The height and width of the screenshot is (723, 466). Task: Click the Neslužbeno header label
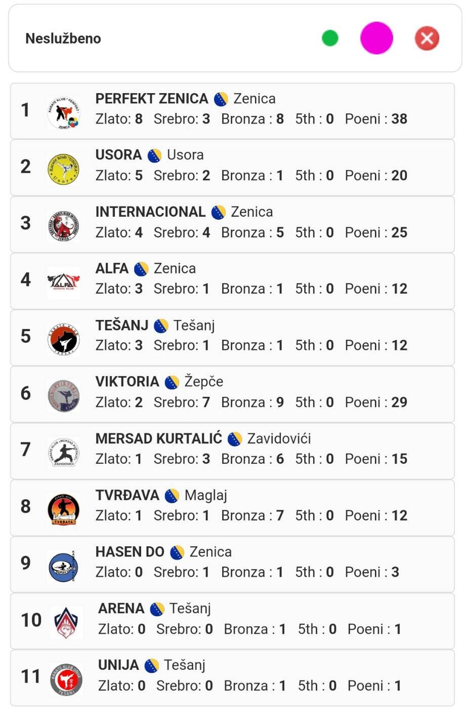[x=63, y=38]
